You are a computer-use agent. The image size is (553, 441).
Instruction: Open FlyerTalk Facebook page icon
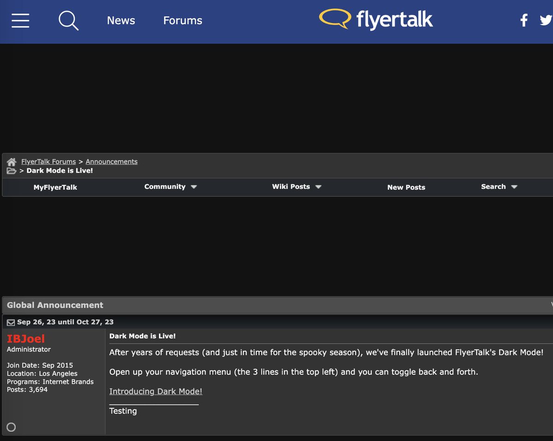[524, 20]
